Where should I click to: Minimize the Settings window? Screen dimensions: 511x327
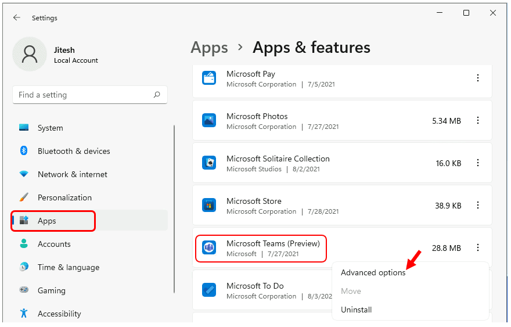(x=440, y=13)
